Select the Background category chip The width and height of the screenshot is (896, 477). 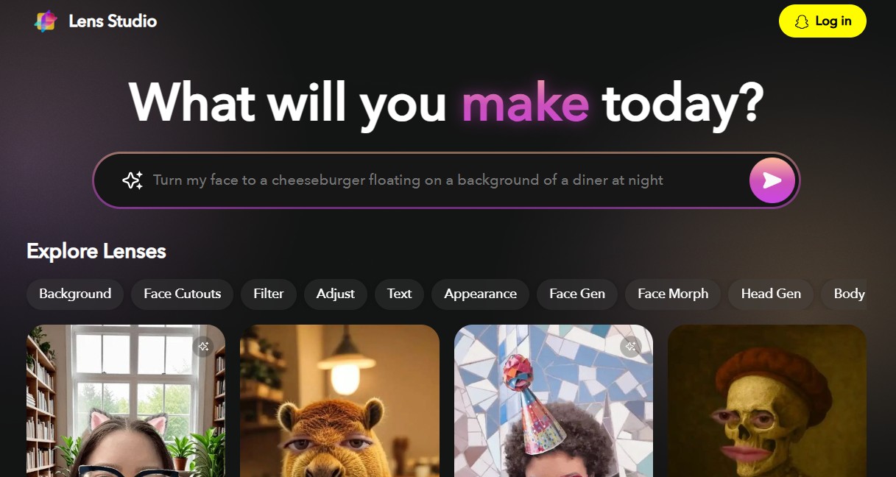(75, 294)
